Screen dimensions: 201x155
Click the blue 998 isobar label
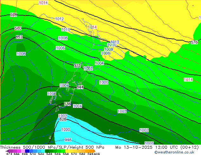point(68,139)
